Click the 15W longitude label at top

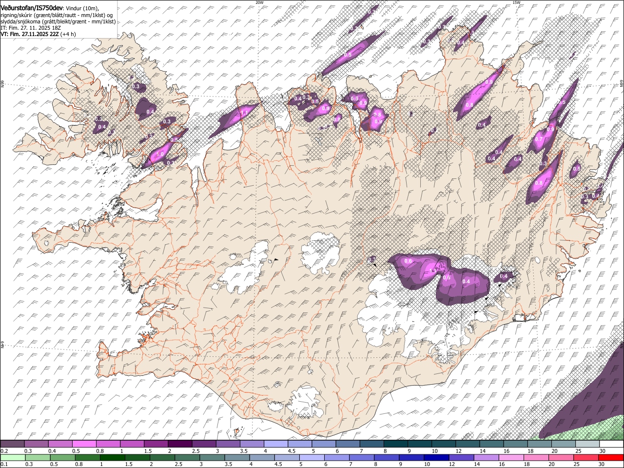point(516,2)
